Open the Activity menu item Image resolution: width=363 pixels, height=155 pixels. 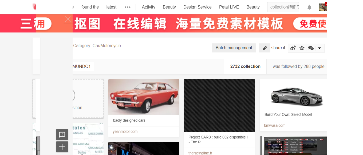(x=148, y=7)
